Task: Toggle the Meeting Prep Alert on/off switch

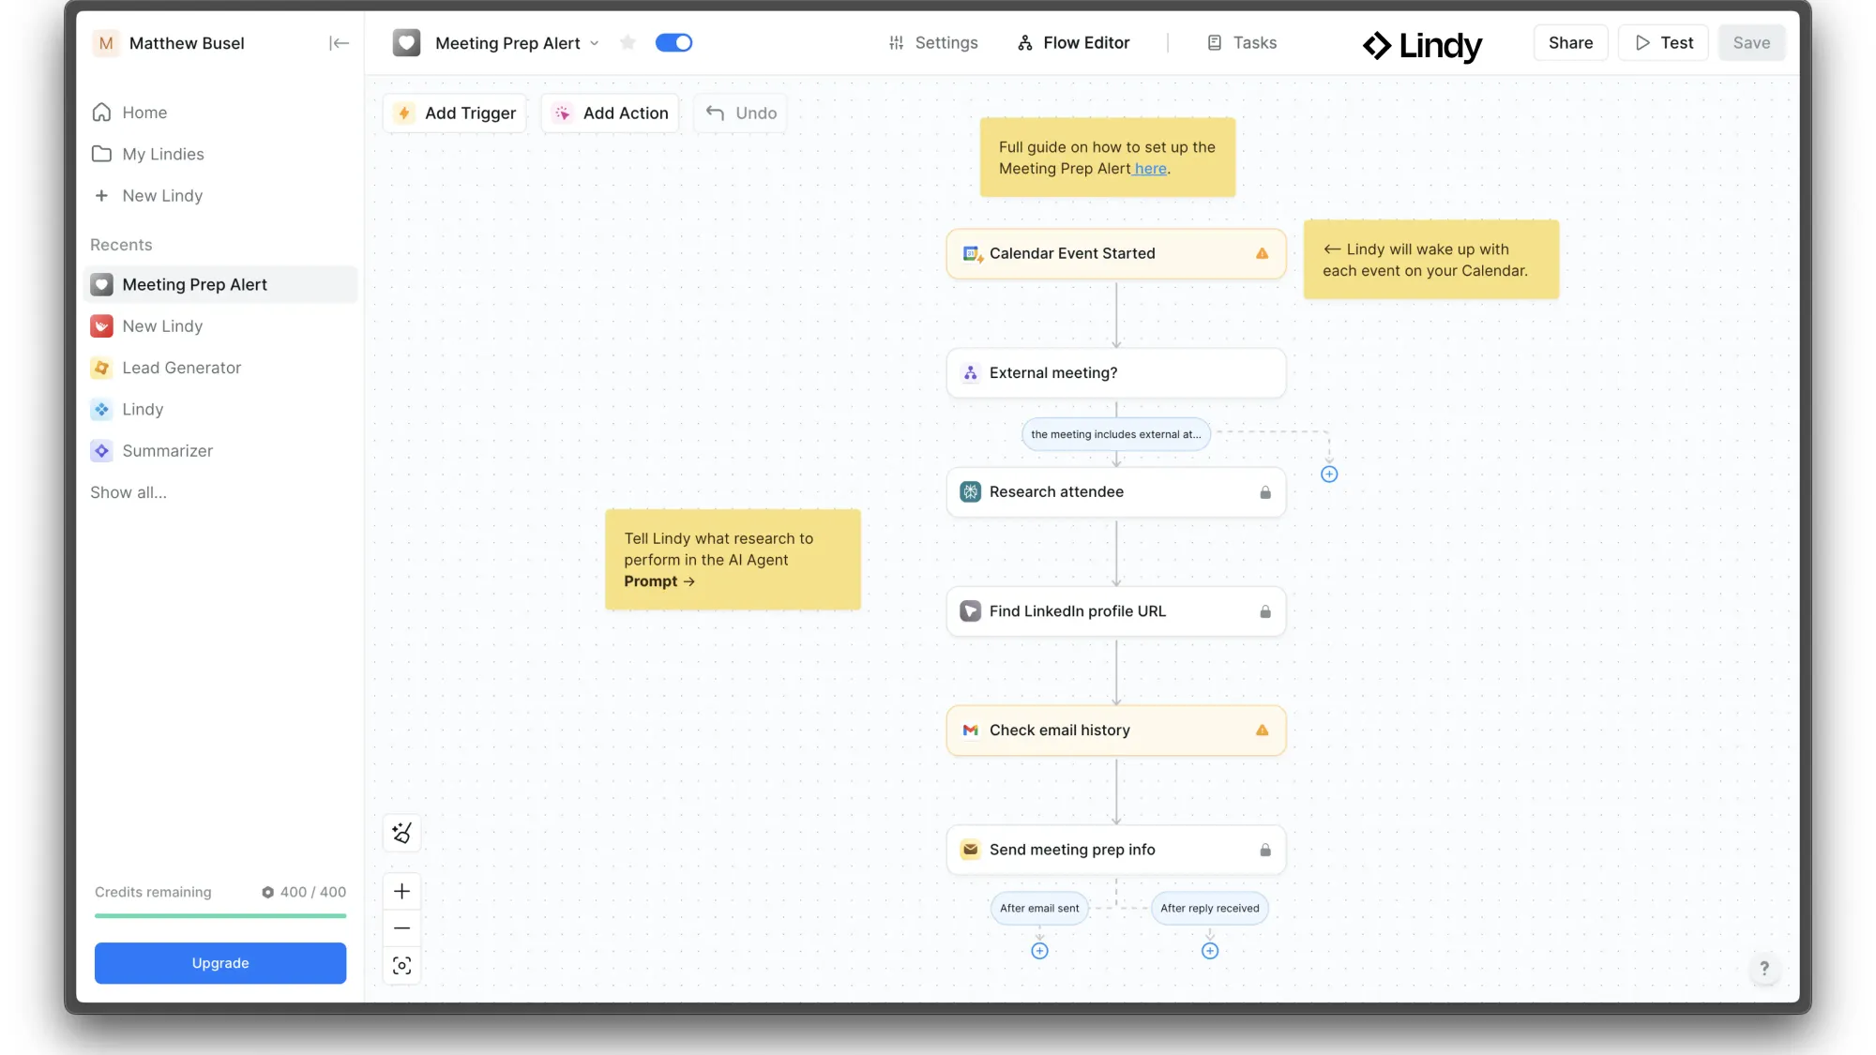Action: pos(673,43)
